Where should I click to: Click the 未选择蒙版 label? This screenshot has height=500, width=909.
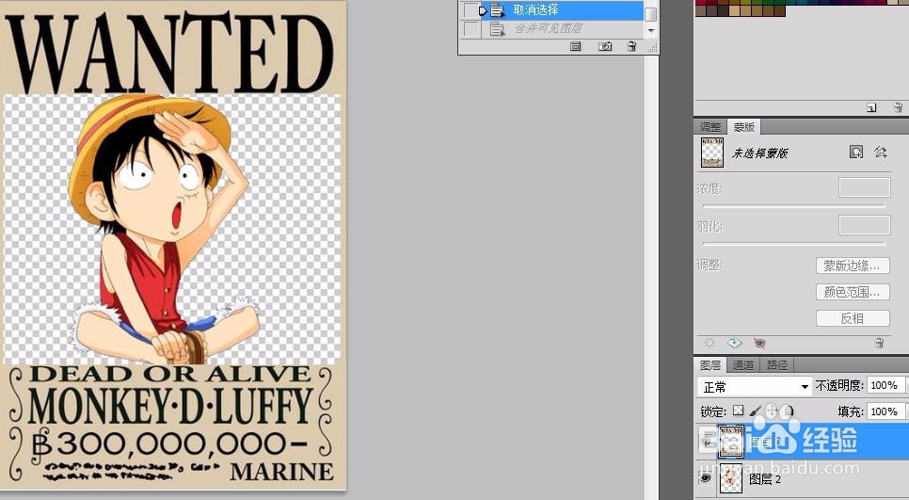pos(759,153)
